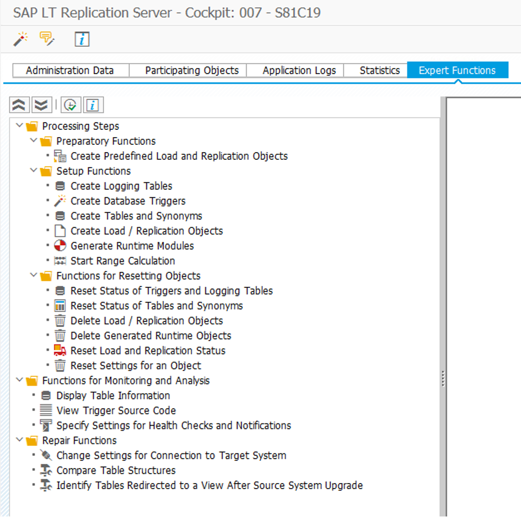Select Delete Generated Runtime Objects
Screen dimensions: 521x517
click(151, 335)
